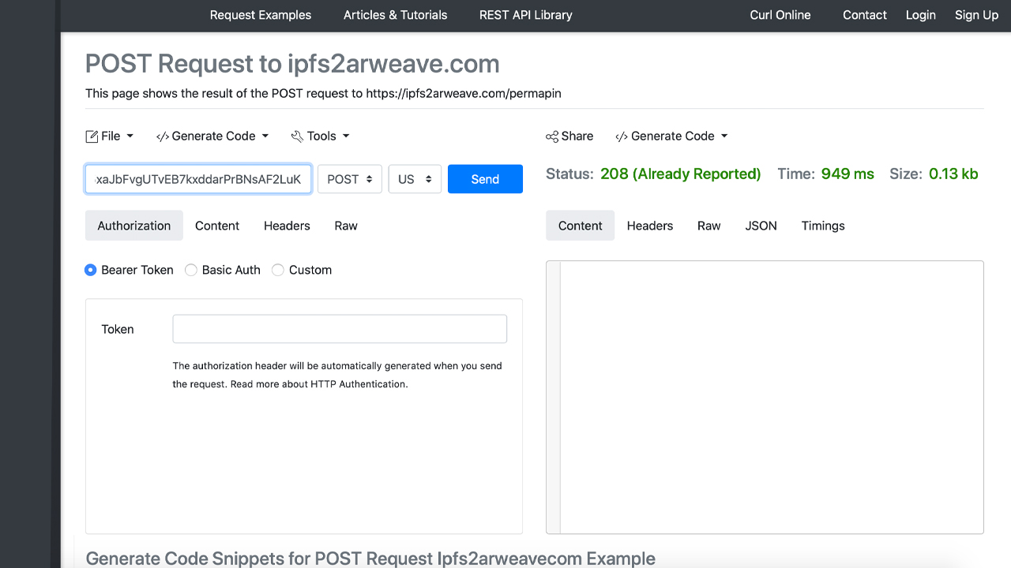
Task: Change the US region selector
Action: point(415,179)
